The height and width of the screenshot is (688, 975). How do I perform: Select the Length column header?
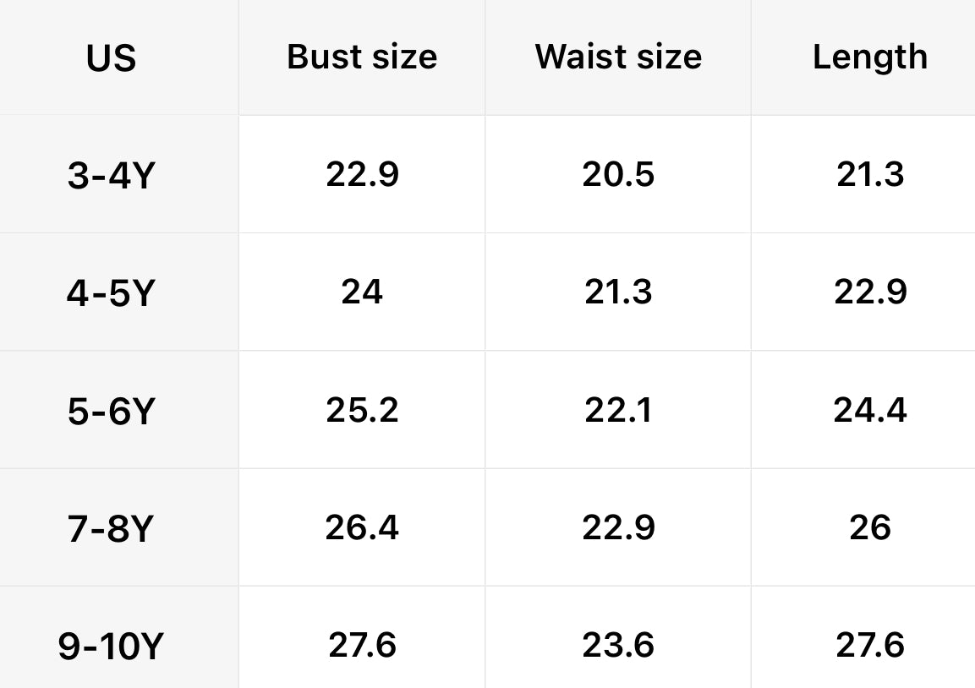(x=870, y=57)
